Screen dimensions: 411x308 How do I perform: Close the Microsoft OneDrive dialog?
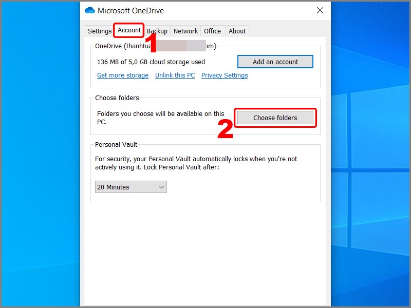pos(320,10)
